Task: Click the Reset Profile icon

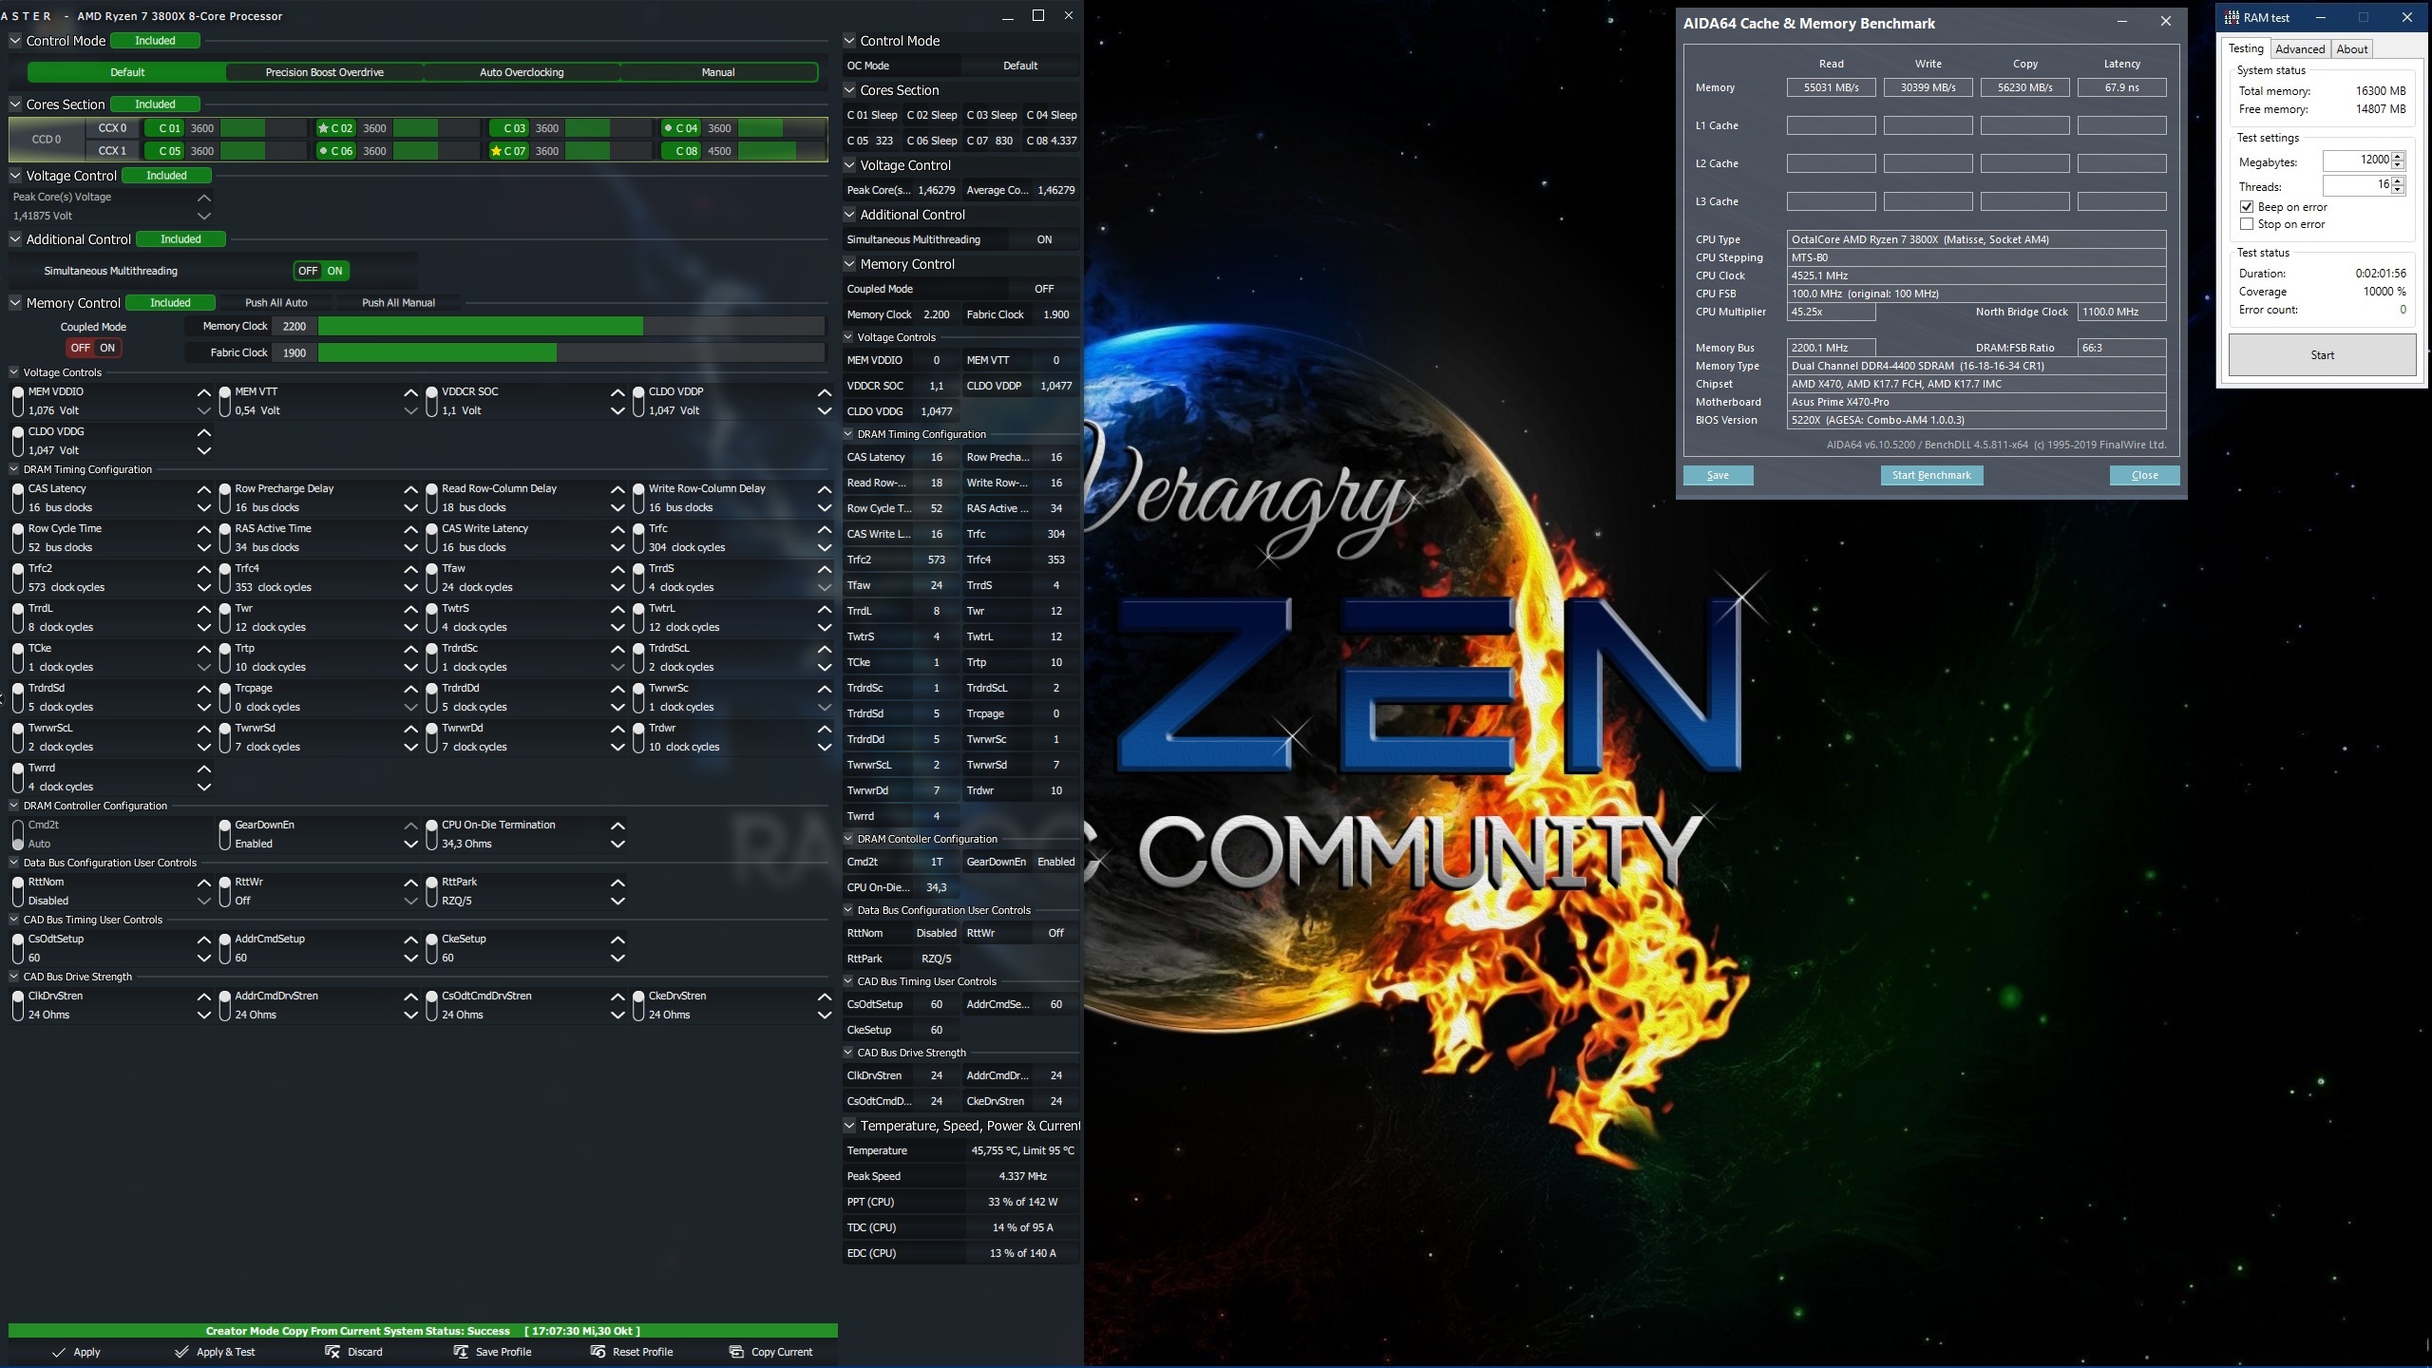Action: 598,1352
